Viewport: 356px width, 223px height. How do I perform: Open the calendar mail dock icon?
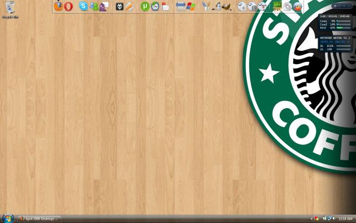[x=165, y=6]
